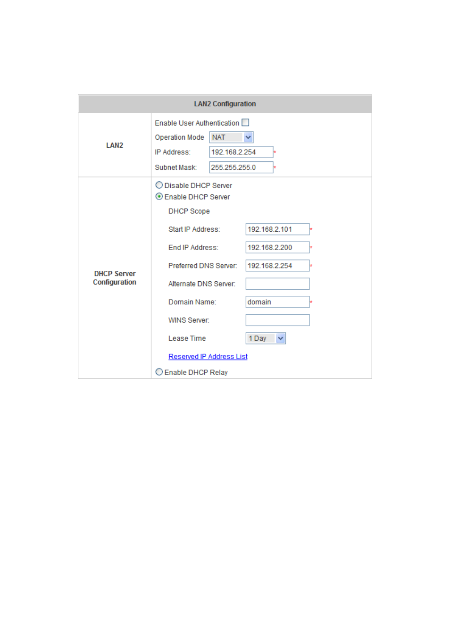Select the Disable DHCP Server radio button

[159, 185]
